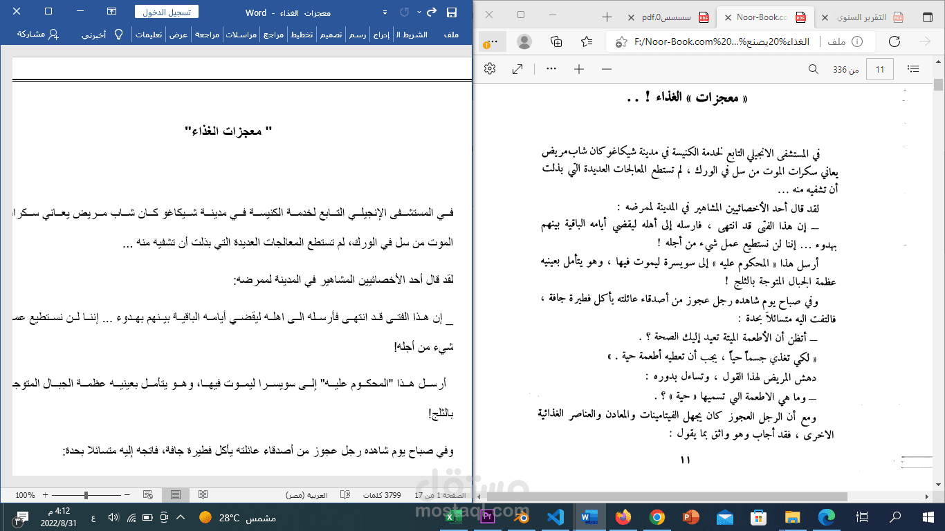Click the مشاركة (Share) button in Word
The image size is (945, 531).
pos(37,34)
